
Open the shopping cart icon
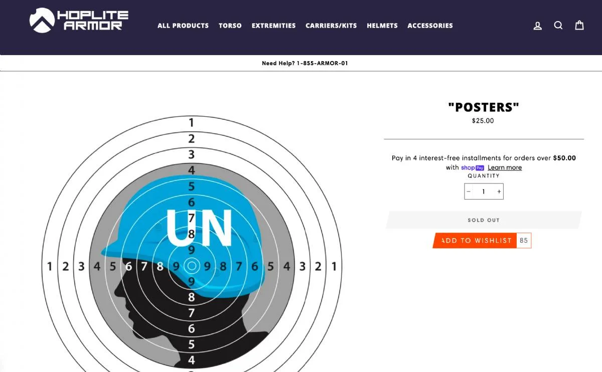click(579, 26)
